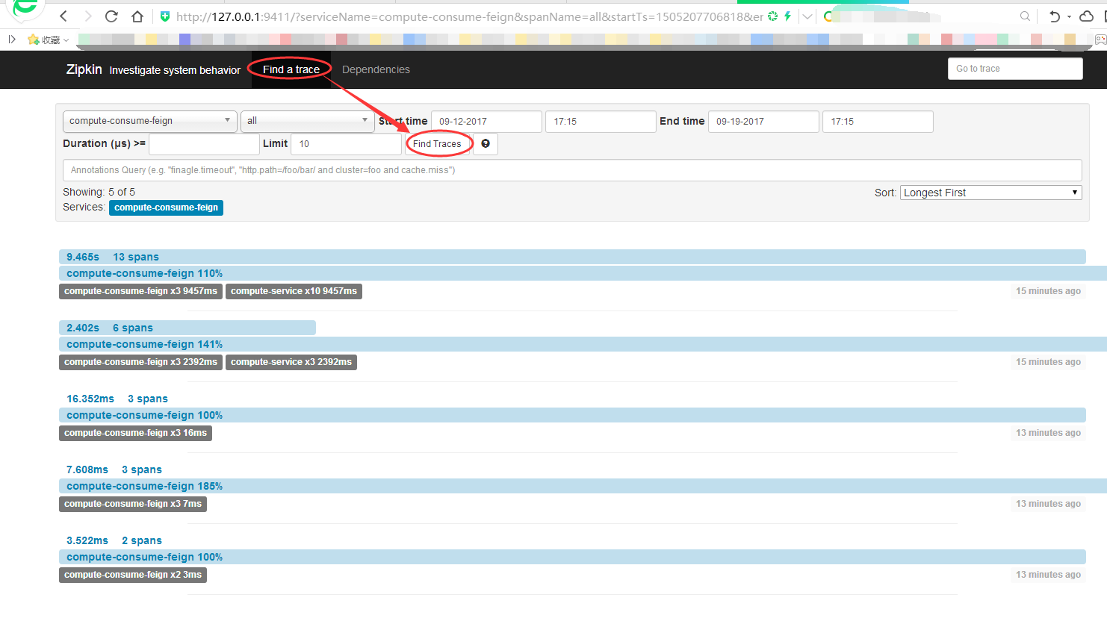The width and height of the screenshot is (1107, 624).
Task: Click the browser forward arrow
Action: [x=88, y=16]
